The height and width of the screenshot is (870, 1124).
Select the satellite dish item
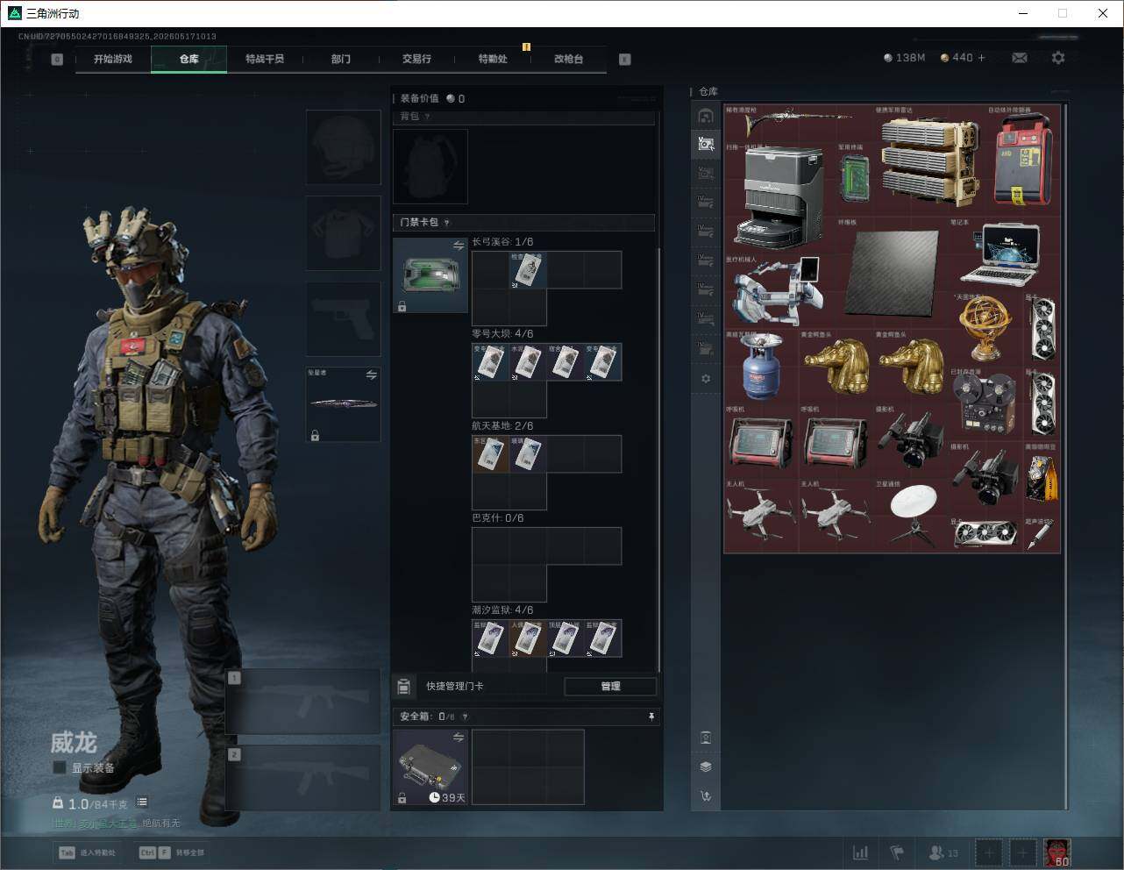(912, 516)
